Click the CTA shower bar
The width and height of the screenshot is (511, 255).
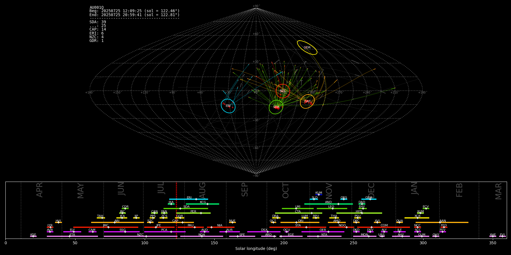coord(299,213)
